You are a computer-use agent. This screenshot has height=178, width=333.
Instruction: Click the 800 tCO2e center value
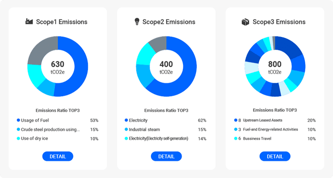(x=275, y=67)
